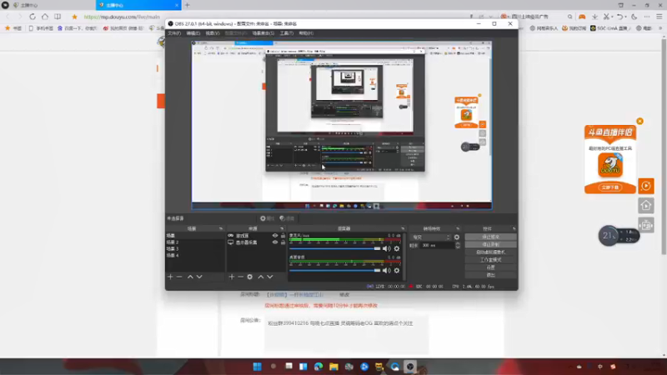Click the stop streaming button in OBS controls
This screenshot has width=667, height=375.
(490, 237)
